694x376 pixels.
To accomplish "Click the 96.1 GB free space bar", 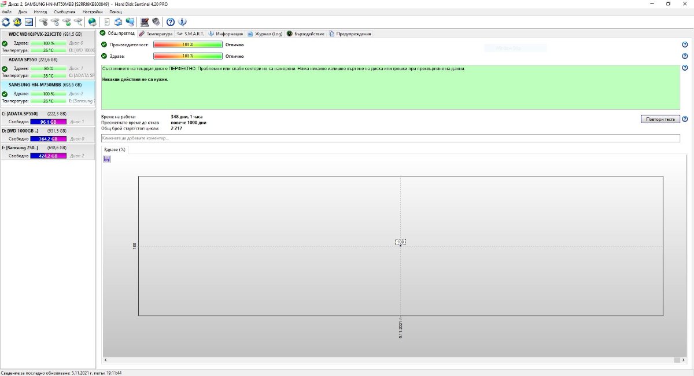I will coord(48,122).
